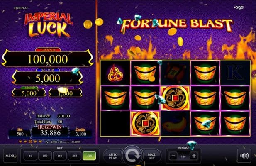Image resolution: width=256 pixels, height=166 pixels.
Task: Open the MENU button
Action: pos(10,156)
